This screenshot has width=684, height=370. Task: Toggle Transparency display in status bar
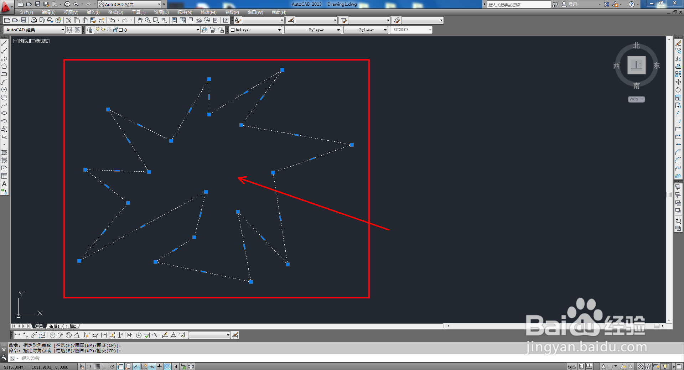[x=167, y=366]
